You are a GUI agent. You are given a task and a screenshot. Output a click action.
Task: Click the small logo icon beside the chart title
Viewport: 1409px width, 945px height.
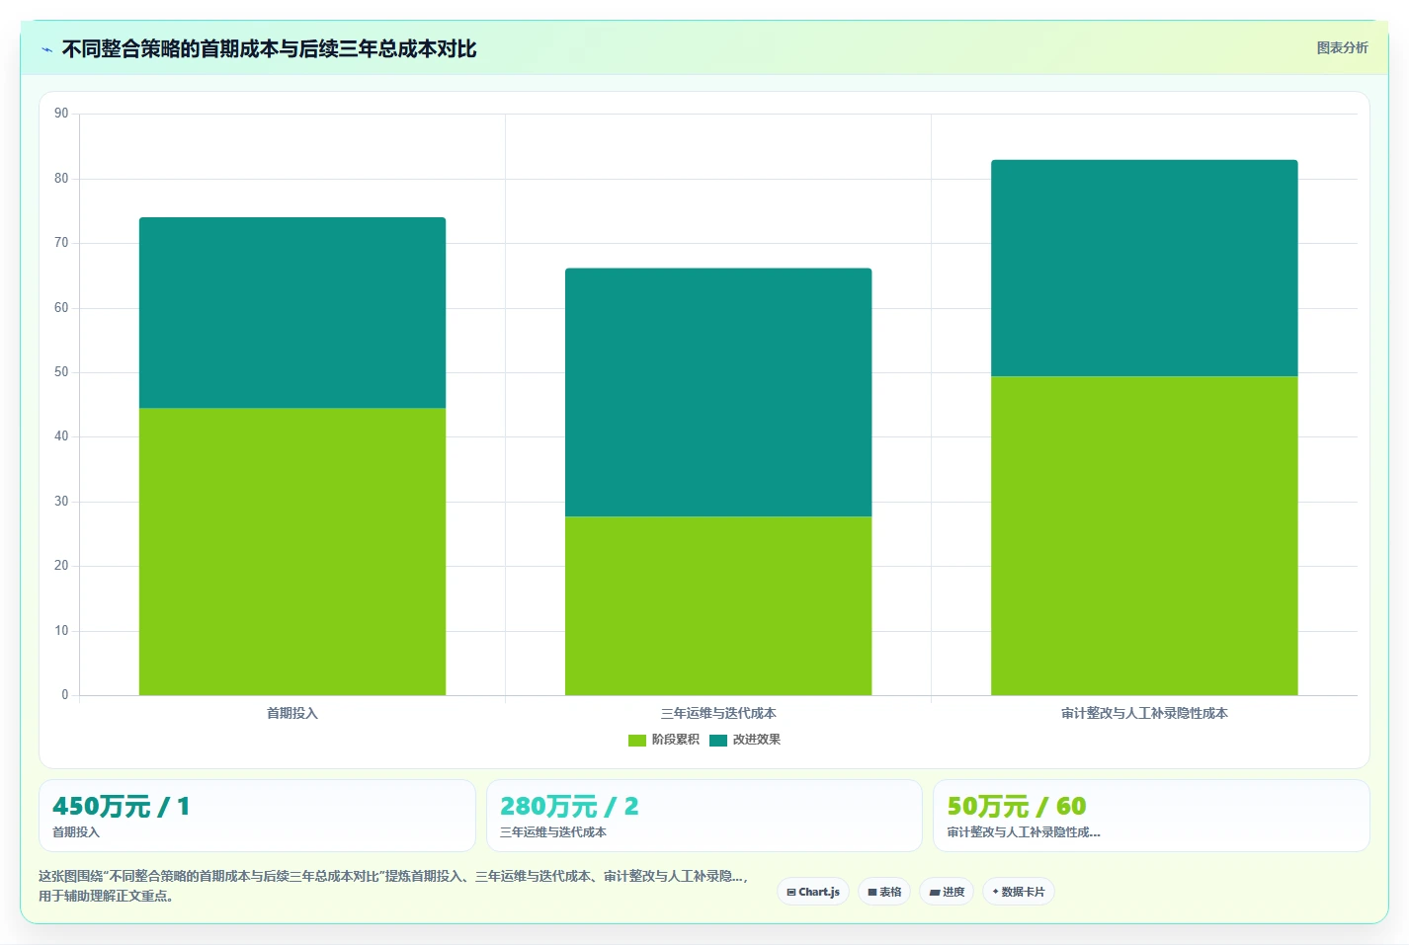pyautogui.click(x=46, y=49)
